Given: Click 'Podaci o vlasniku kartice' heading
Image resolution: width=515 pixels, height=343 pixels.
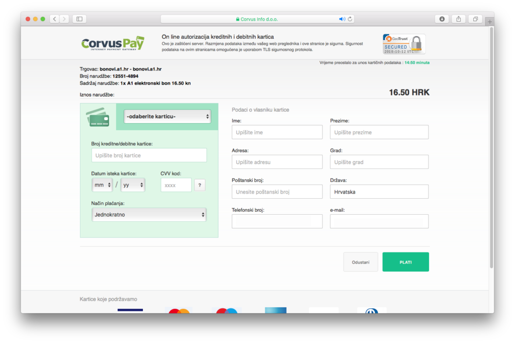Looking at the screenshot, I should (x=261, y=110).
